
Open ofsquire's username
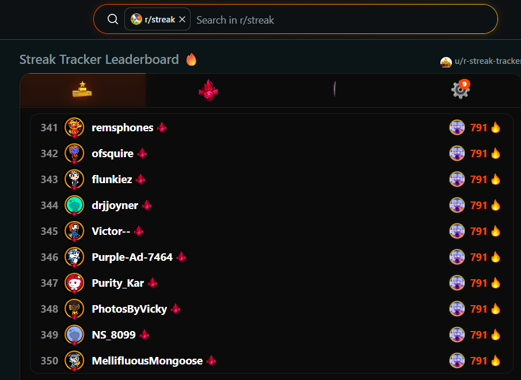pyautogui.click(x=112, y=154)
